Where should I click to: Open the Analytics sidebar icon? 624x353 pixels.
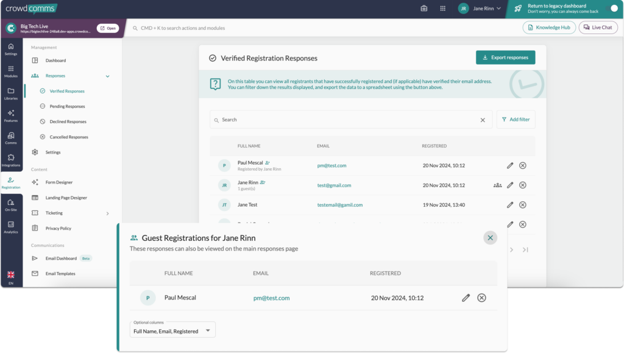[x=11, y=227]
